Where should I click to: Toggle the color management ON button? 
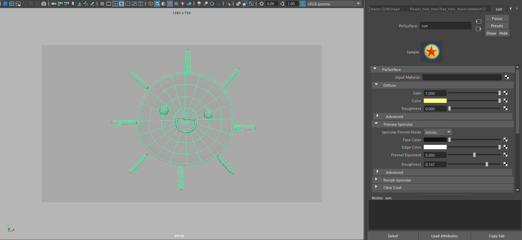pos(302,4)
